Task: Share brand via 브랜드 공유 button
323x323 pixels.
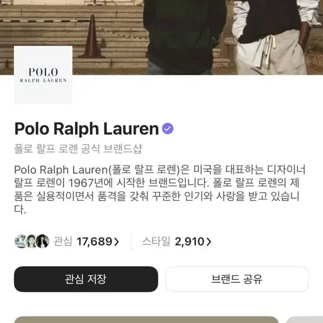Action: [237, 279]
